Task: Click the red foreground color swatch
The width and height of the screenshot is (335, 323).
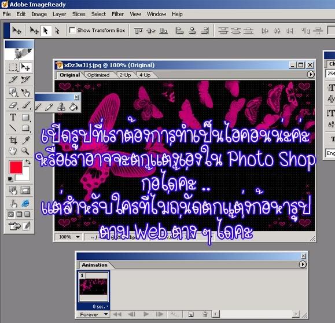Action: 16,167
